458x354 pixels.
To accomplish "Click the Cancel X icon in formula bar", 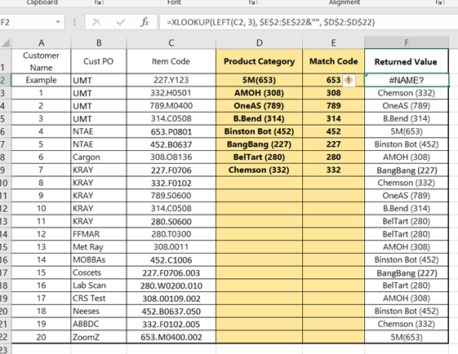I will pos(96,22).
